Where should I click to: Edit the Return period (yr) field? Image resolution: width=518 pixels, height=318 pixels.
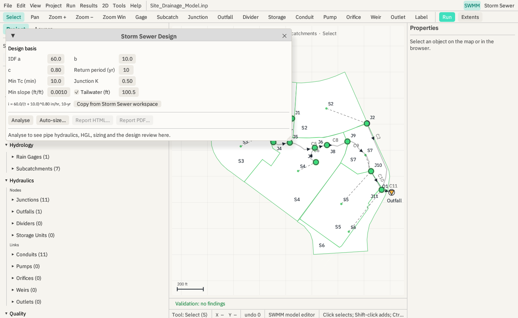tap(126, 70)
